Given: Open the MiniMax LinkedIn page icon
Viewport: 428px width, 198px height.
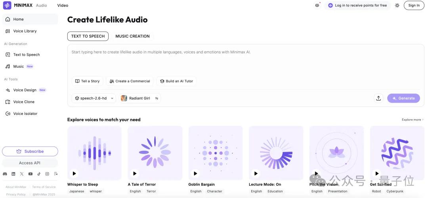Looking at the screenshot, I should point(13,174).
